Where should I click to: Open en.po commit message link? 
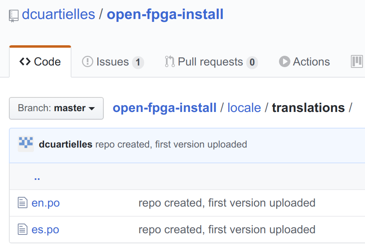click(227, 203)
